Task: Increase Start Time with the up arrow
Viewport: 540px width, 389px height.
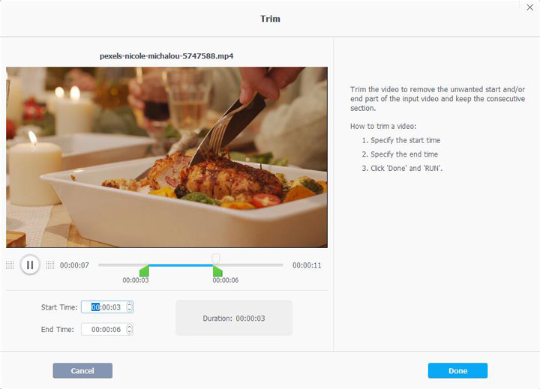Action: (130, 304)
